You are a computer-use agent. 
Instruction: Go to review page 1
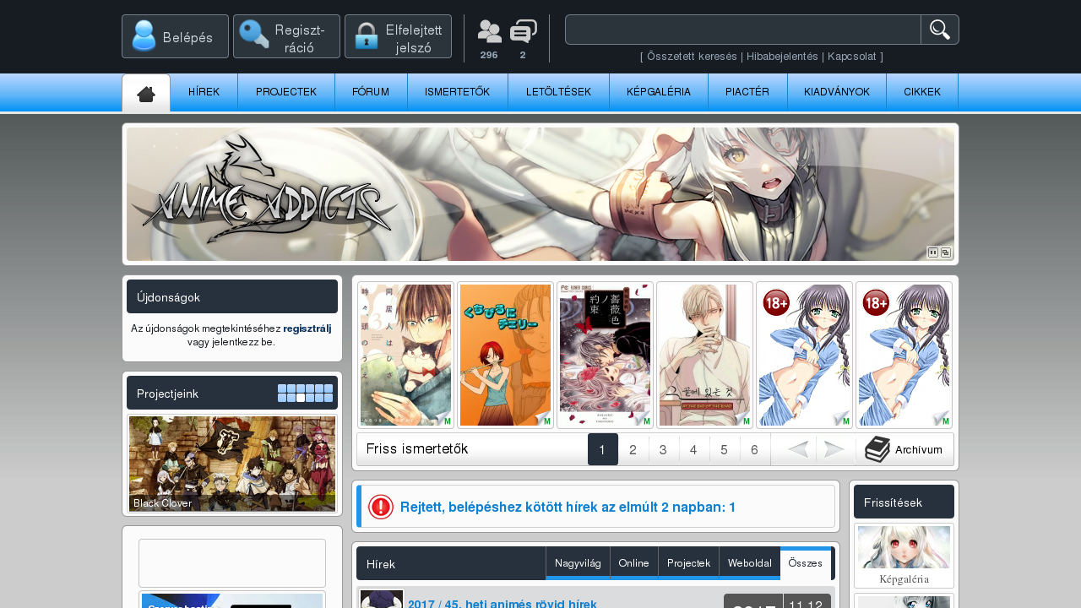pos(602,449)
